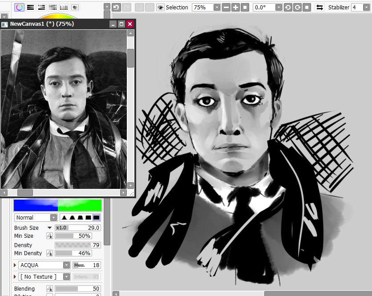Screen dimensions: 372x296
Task: Select the sharpest peak brush edge shape
Action: (64, 218)
